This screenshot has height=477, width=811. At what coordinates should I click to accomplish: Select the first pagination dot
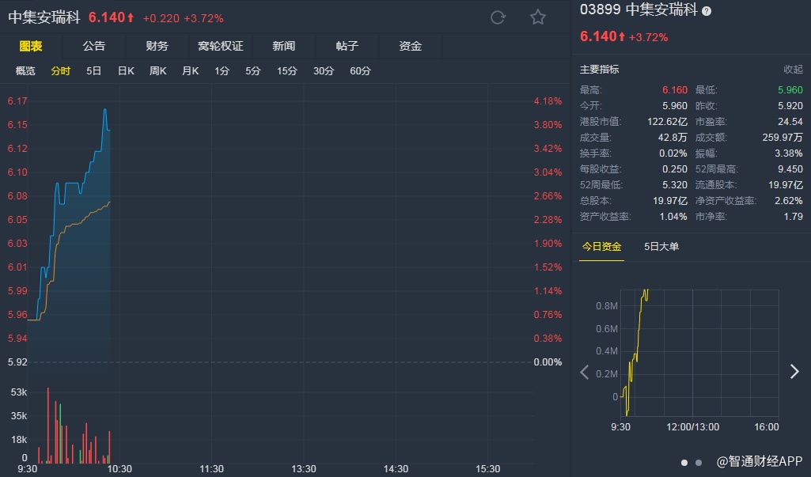pyautogui.click(x=684, y=462)
